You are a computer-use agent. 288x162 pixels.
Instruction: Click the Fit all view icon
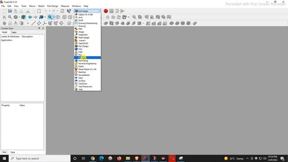coord(4,17)
